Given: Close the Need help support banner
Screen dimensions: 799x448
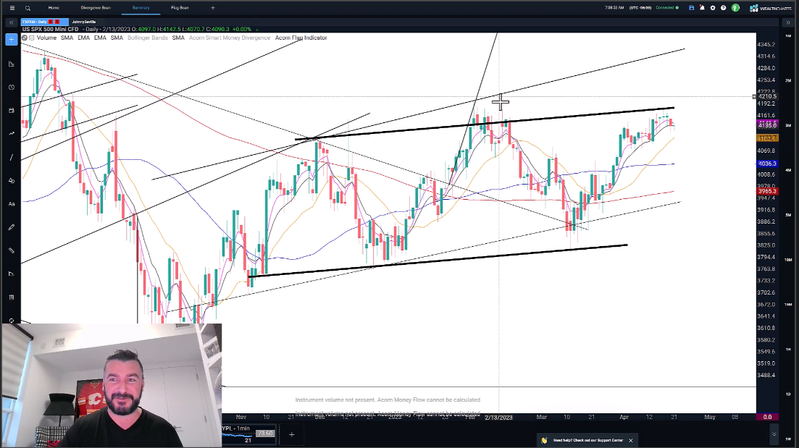Looking at the screenshot, I should 630,440.
